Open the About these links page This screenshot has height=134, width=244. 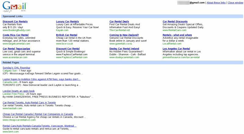(x=216, y=3)
